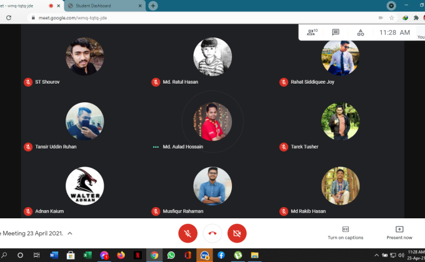The height and width of the screenshot is (262, 425).
Task: Close the Meet browser tab
Action: click(59, 6)
